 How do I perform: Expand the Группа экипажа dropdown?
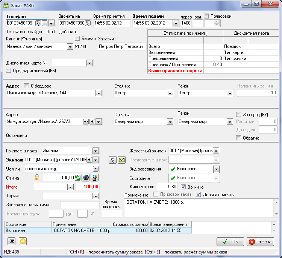click(x=95, y=150)
